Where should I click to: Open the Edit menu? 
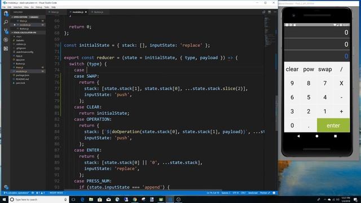coord(9,7)
